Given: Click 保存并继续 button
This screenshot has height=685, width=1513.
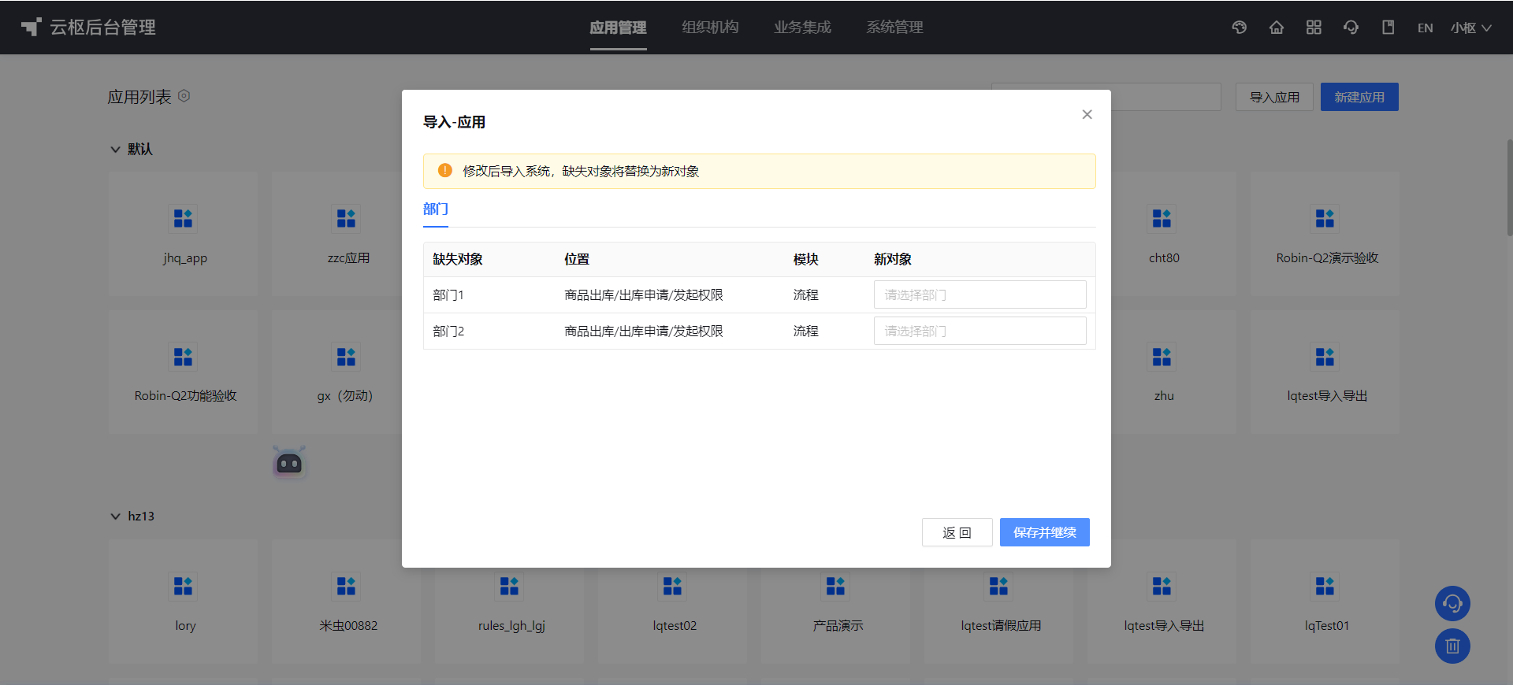Looking at the screenshot, I should 1044,532.
